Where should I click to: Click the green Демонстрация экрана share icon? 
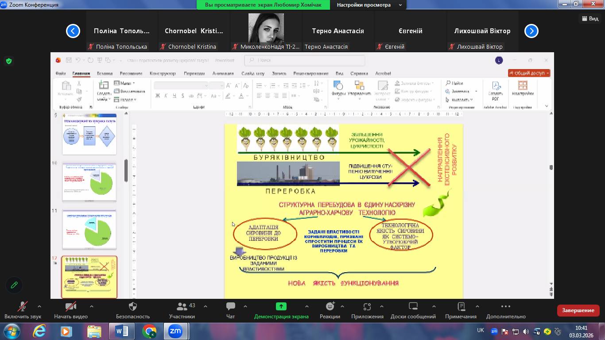(x=281, y=306)
